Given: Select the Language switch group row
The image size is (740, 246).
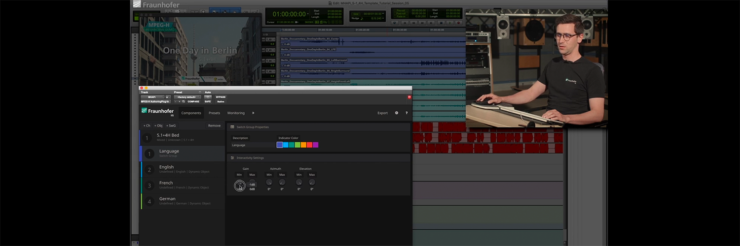Looking at the screenshot, I should (x=182, y=154).
